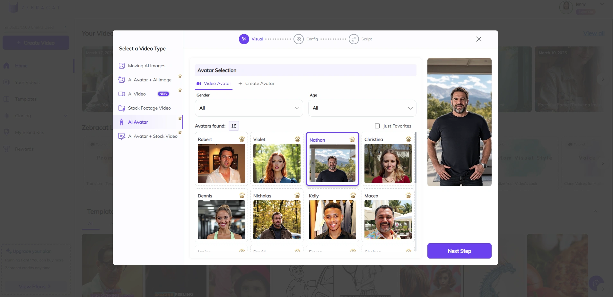Image resolution: width=613 pixels, height=297 pixels.
Task: Pick the Dennis avatar thumbnail
Action: pos(221,220)
